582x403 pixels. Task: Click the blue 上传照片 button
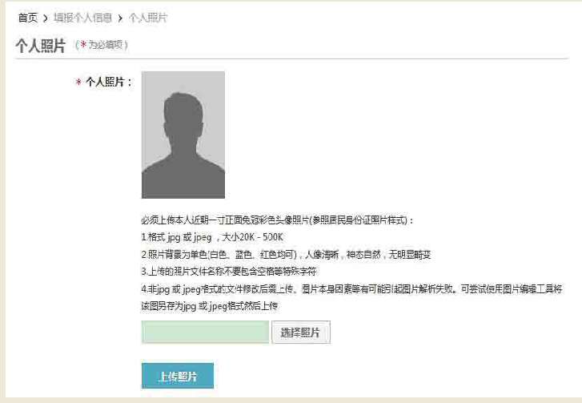click(x=178, y=376)
